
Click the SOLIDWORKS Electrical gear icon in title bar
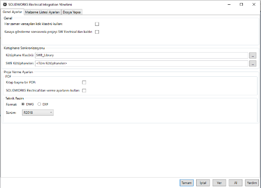5,4
